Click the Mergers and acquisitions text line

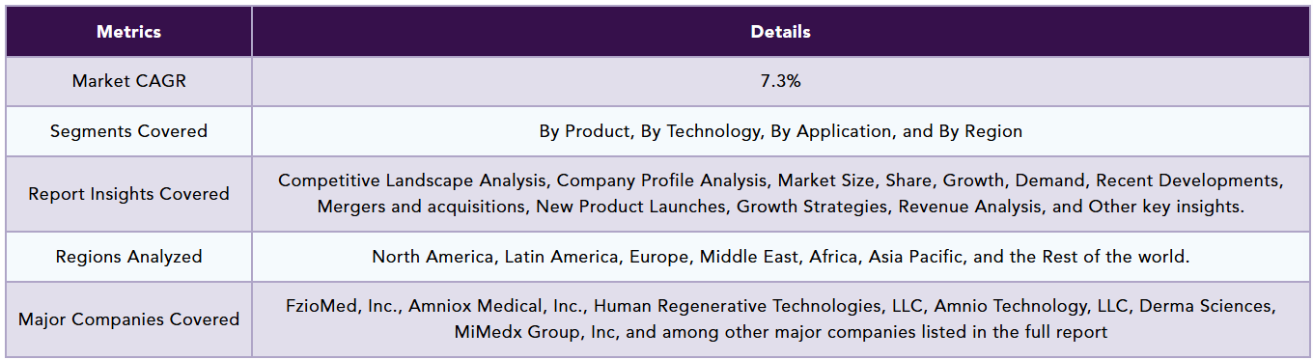point(780,207)
